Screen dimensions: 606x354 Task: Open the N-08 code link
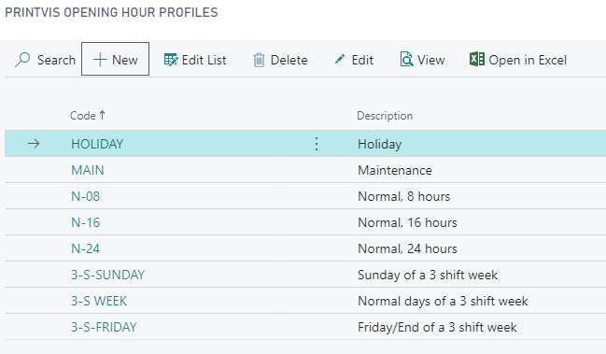[85, 196]
